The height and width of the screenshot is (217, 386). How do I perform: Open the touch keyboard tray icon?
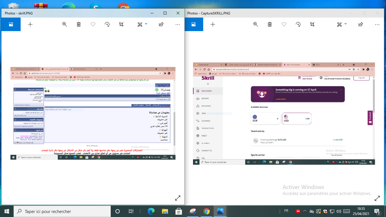click(x=346, y=211)
